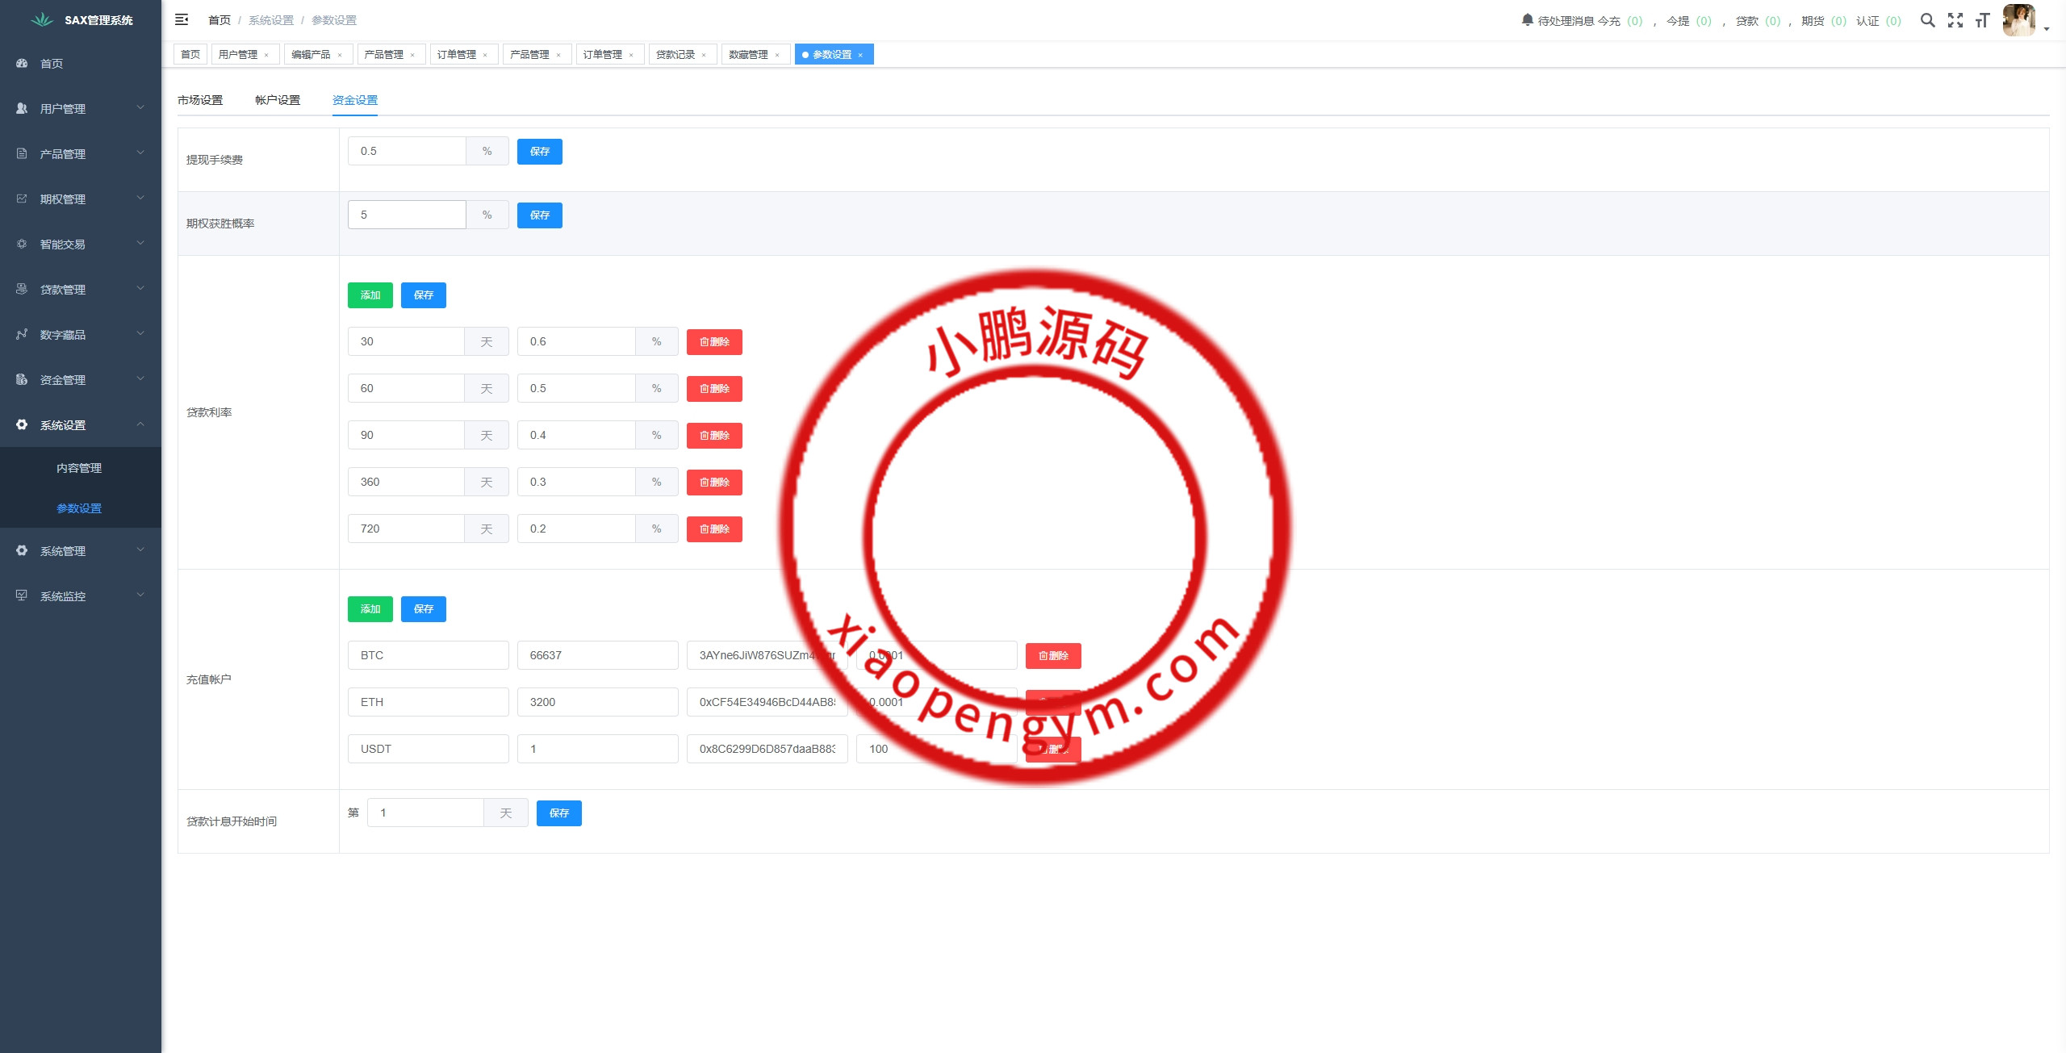Screen dimensions: 2066x1053
Task: Switch to the 帐户设置 tab
Action: pos(277,99)
